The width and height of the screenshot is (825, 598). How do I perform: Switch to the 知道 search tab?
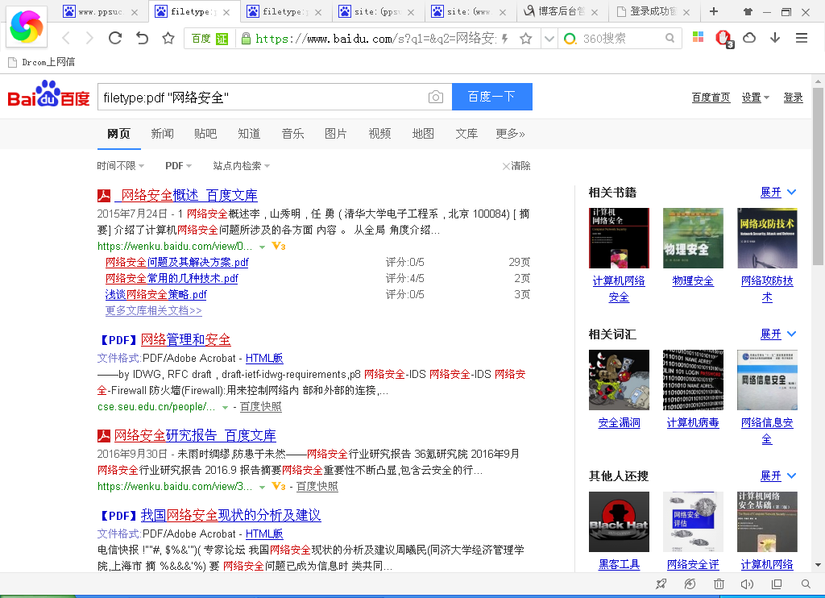[x=249, y=134]
